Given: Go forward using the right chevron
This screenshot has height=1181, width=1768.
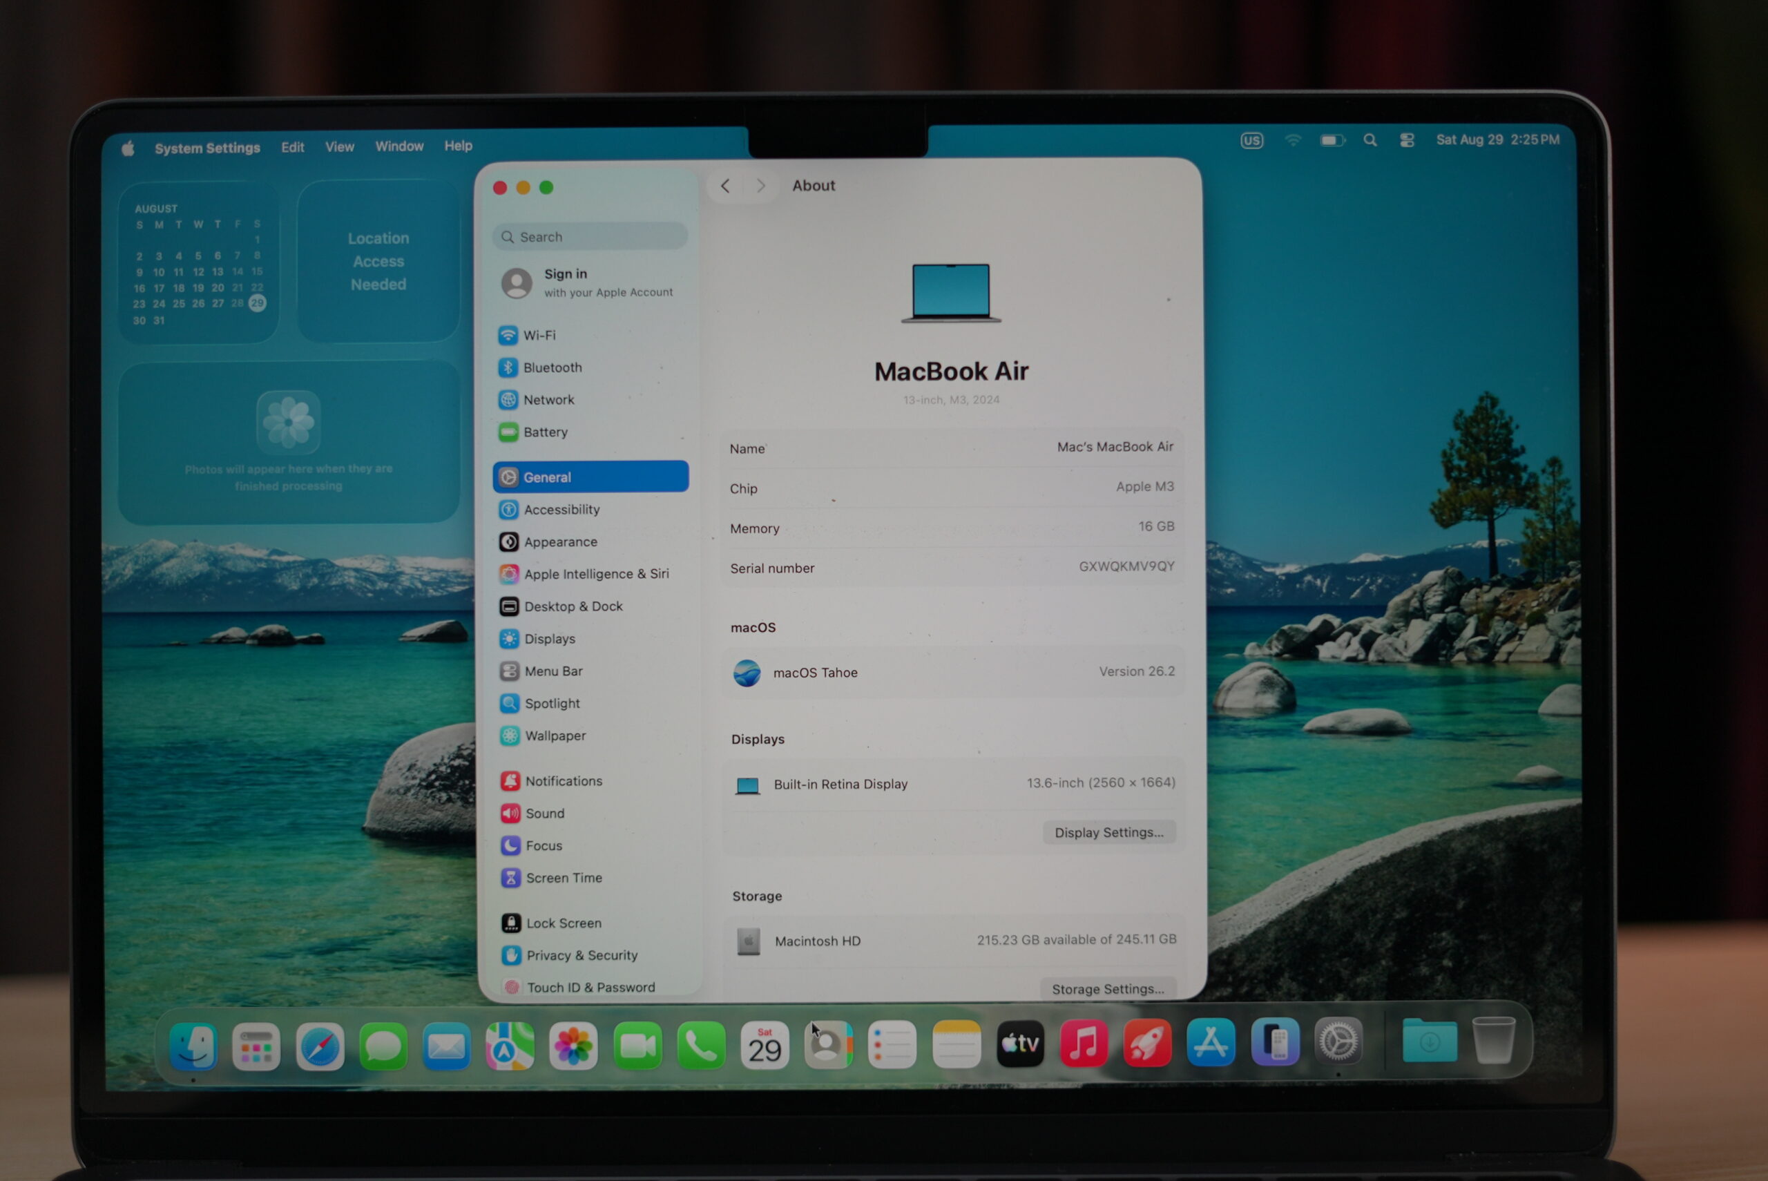Looking at the screenshot, I should pos(760,186).
